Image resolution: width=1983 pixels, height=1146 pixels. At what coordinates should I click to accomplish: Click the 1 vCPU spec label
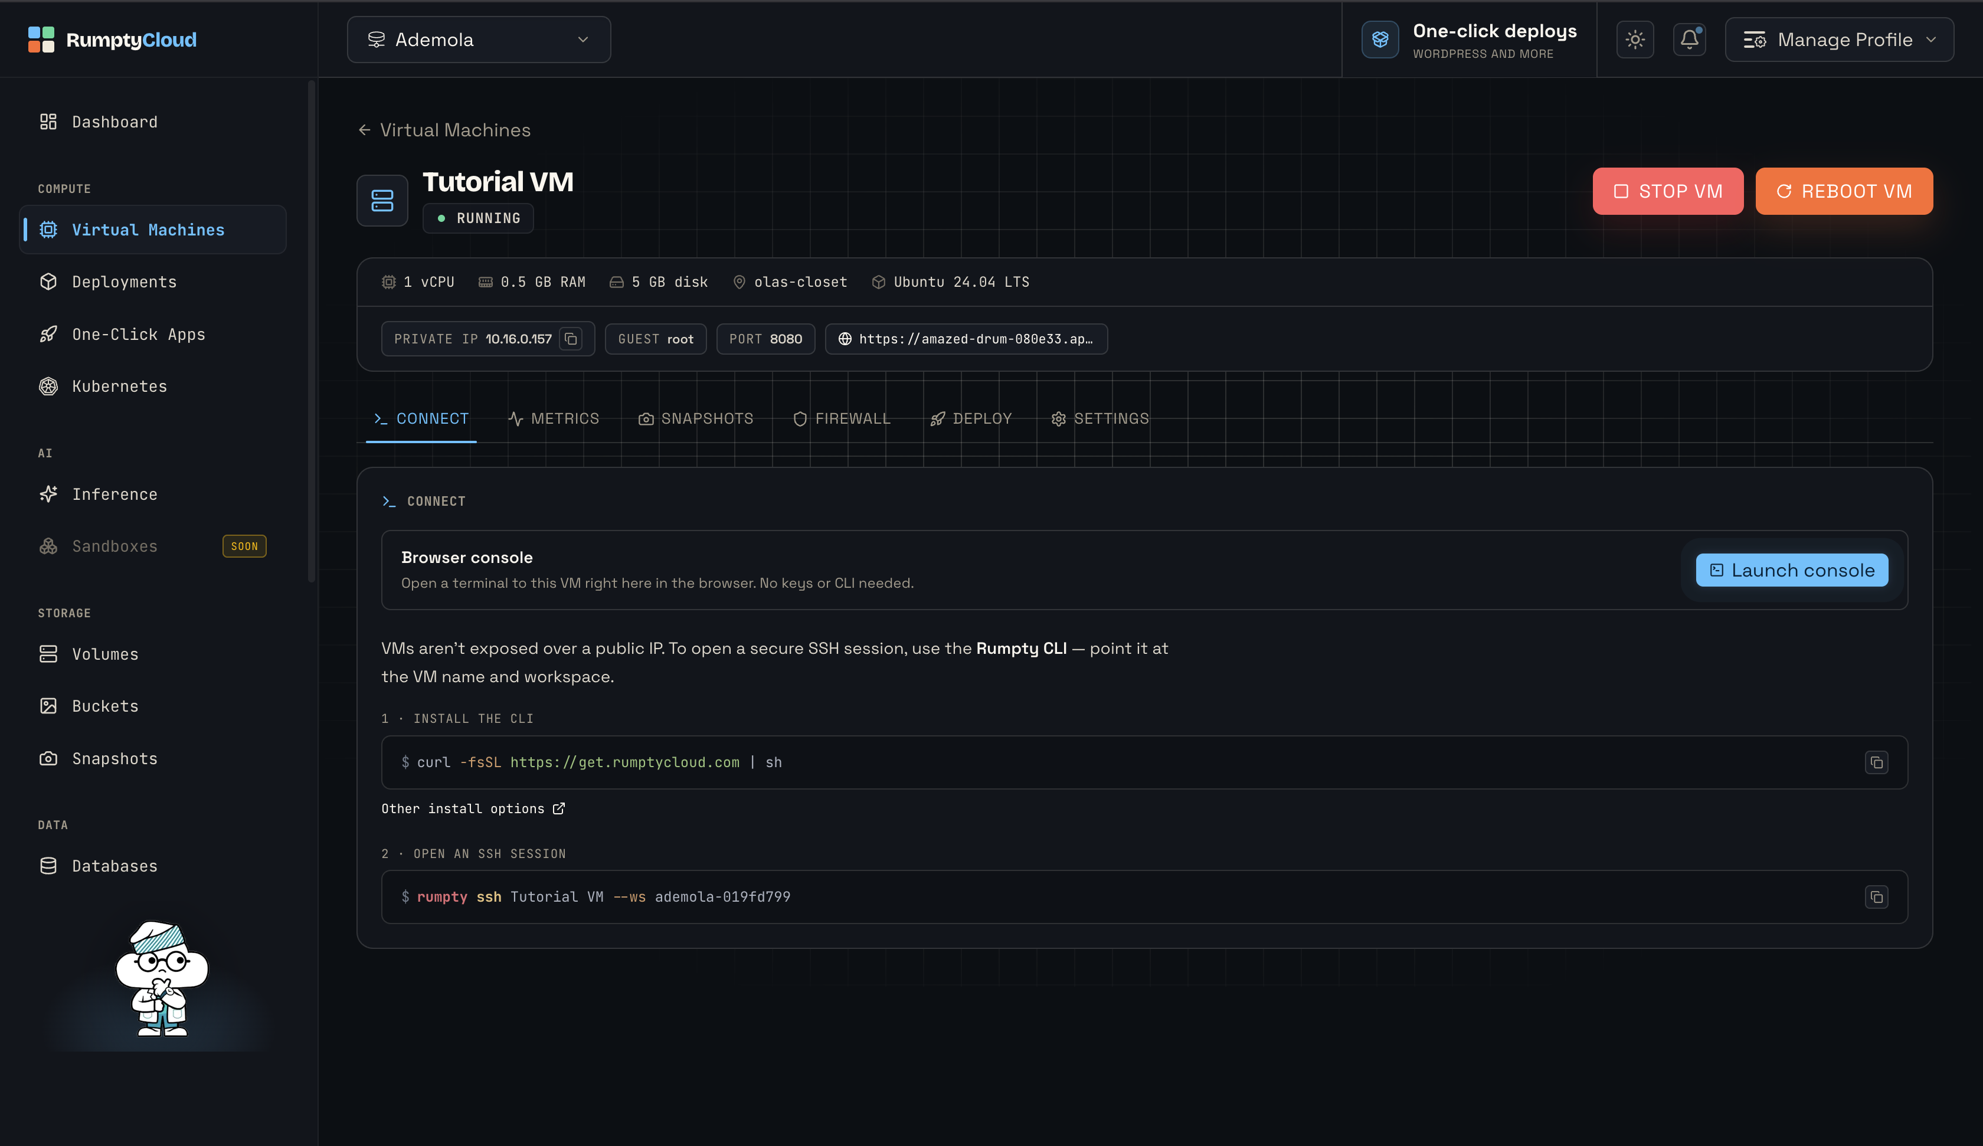[x=418, y=281]
